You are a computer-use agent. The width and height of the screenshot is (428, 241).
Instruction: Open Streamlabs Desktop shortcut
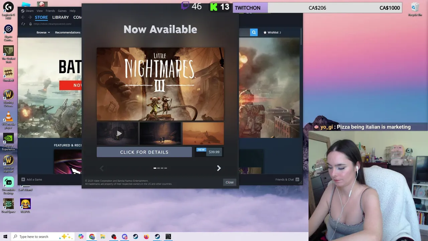pos(8,185)
